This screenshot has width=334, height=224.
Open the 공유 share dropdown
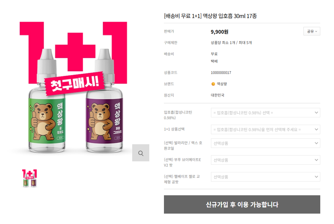[x=312, y=31]
